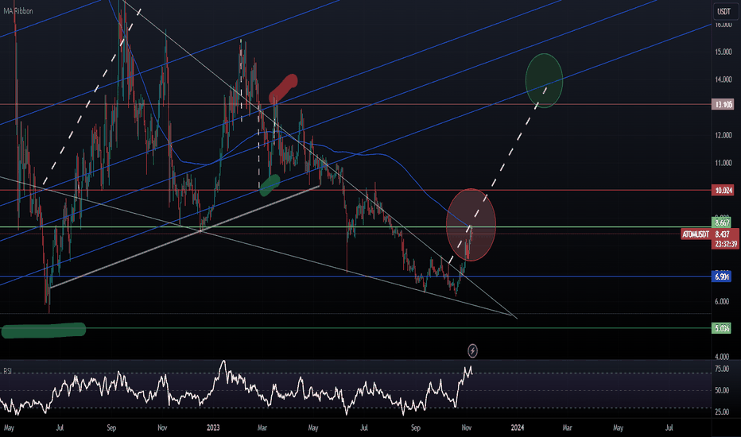The width and height of the screenshot is (741, 437).
Task: Click the 6.901 blue price label
Action: 722,277
